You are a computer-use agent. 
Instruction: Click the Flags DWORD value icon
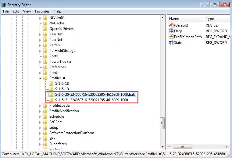point(171,31)
